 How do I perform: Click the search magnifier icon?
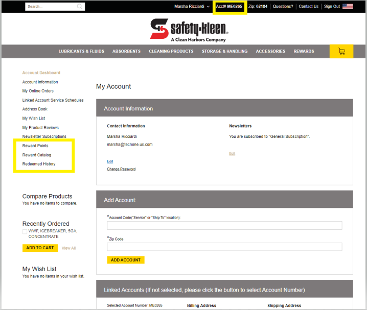(80, 7)
